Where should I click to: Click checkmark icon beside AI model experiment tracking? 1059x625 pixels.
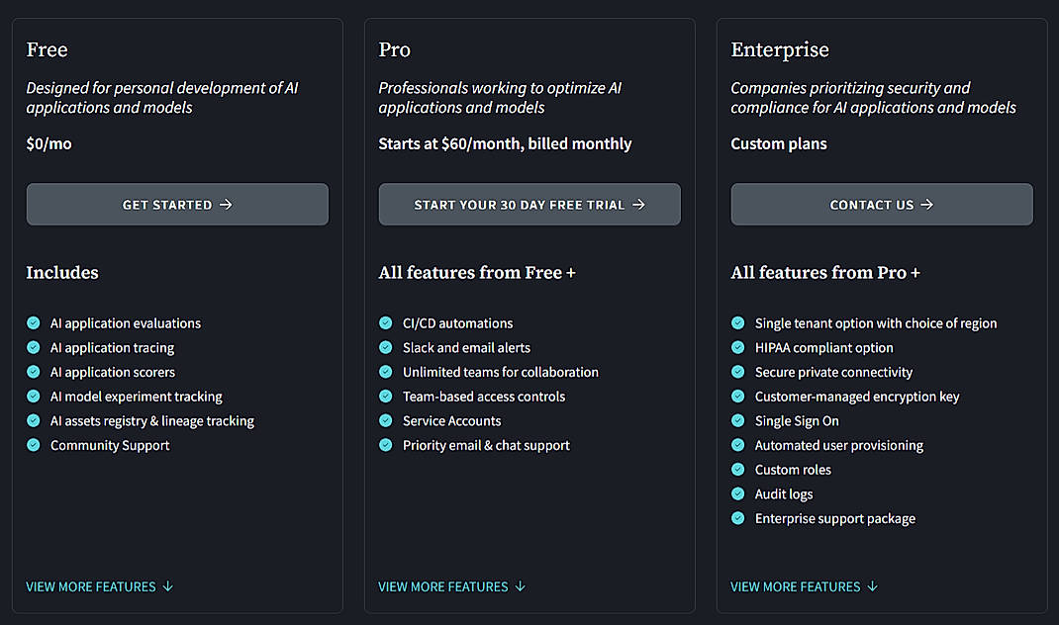click(33, 396)
